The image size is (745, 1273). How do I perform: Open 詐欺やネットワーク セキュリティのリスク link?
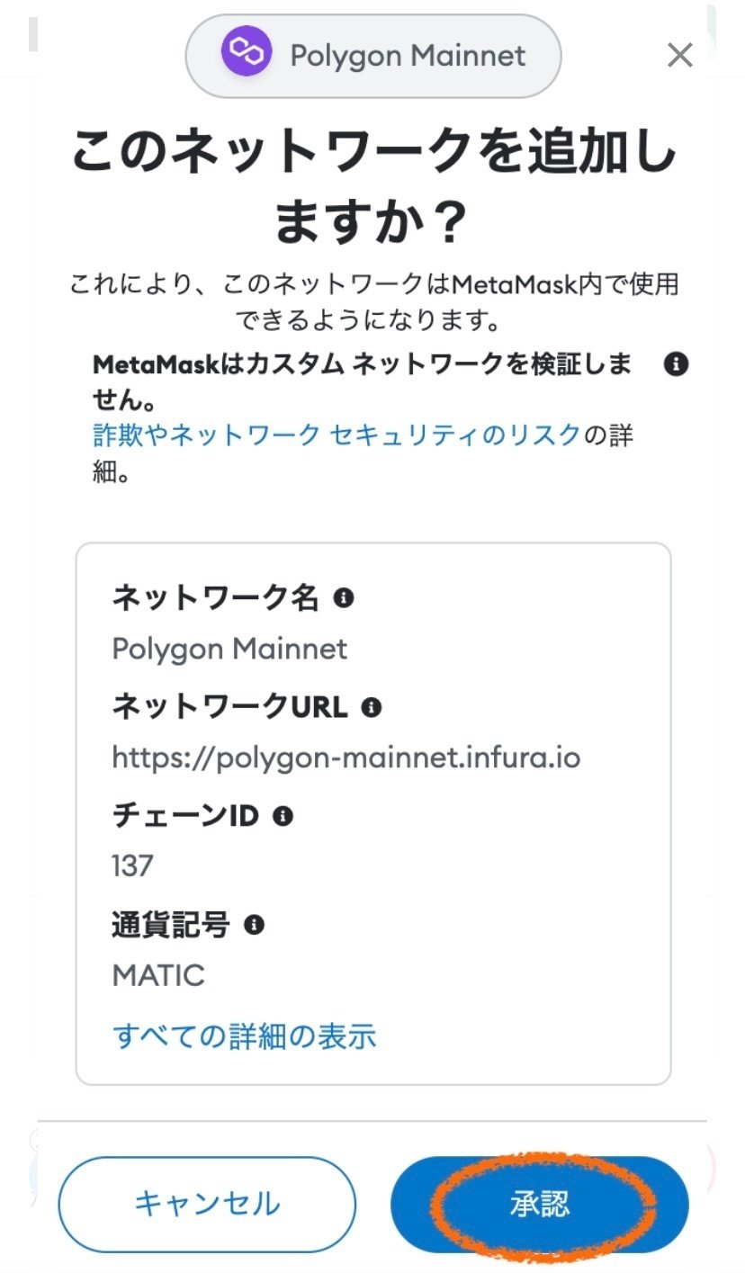pos(337,435)
